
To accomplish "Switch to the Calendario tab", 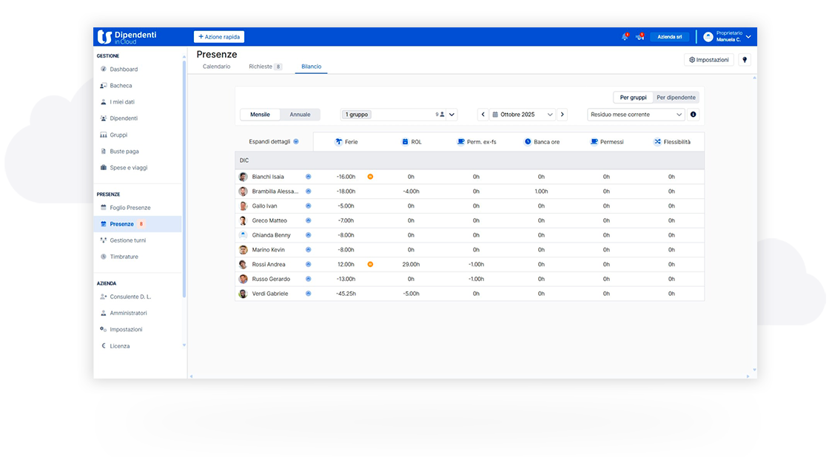I will click(x=216, y=67).
